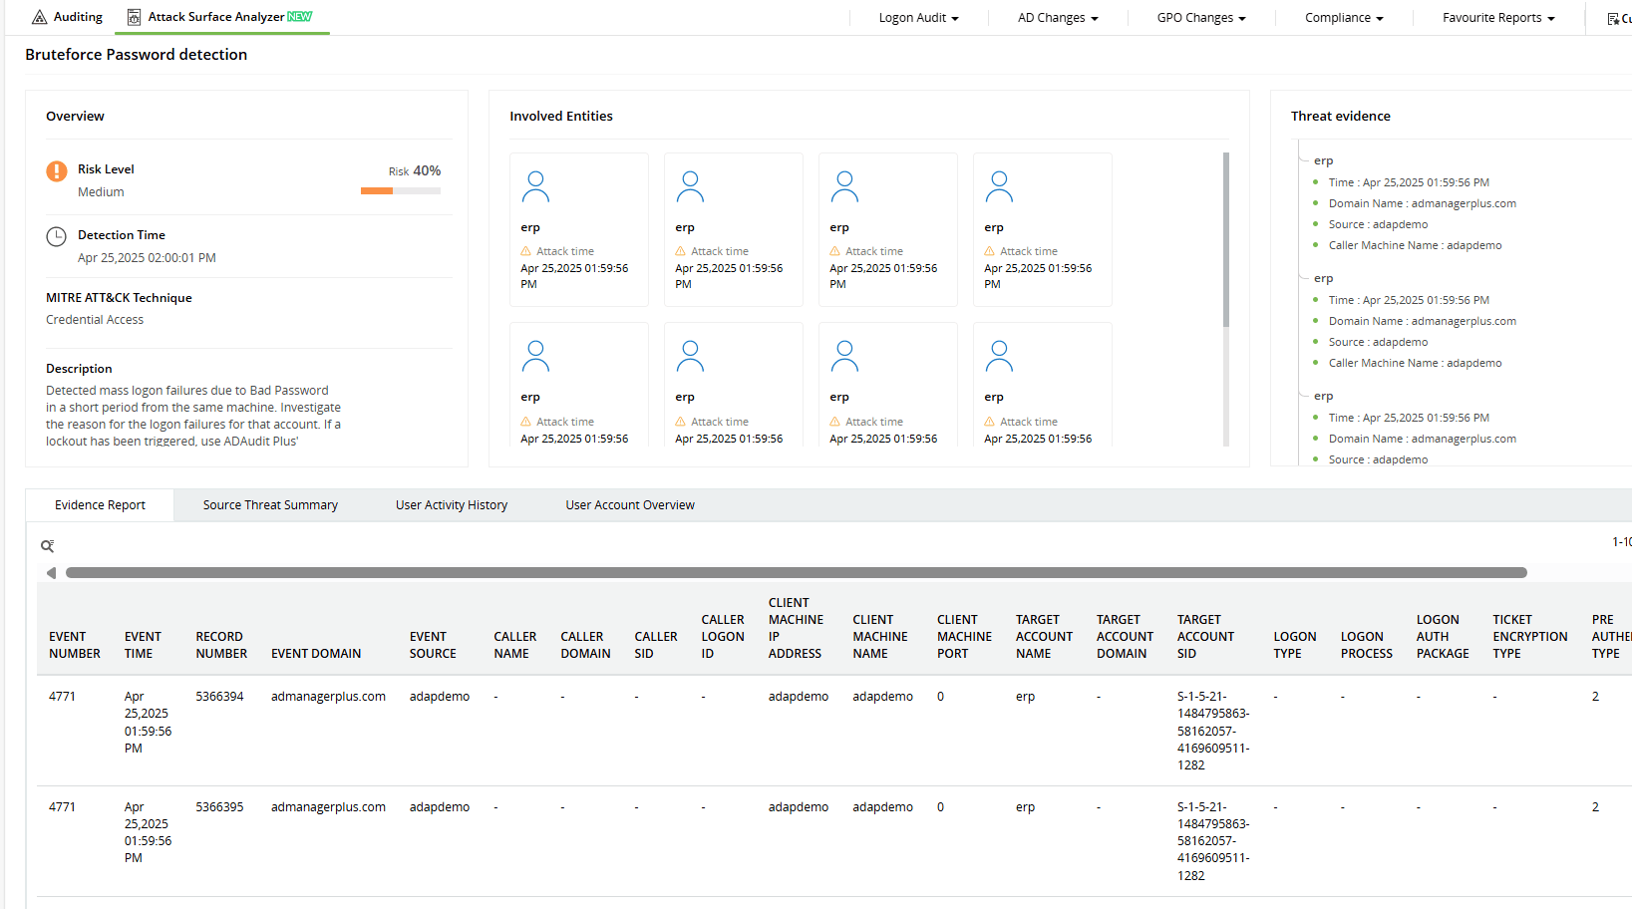1632x909 pixels.
Task: Switch to the Source Threat Summary tab
Action: [x=270, y=504]
